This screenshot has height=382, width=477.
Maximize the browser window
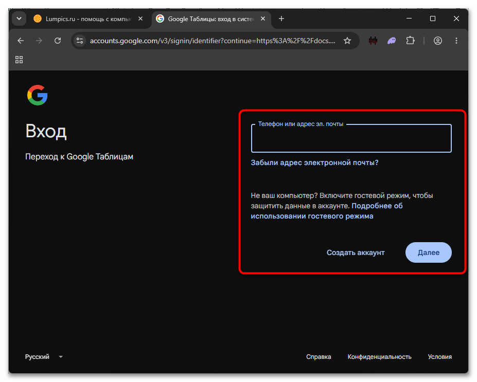433,19
